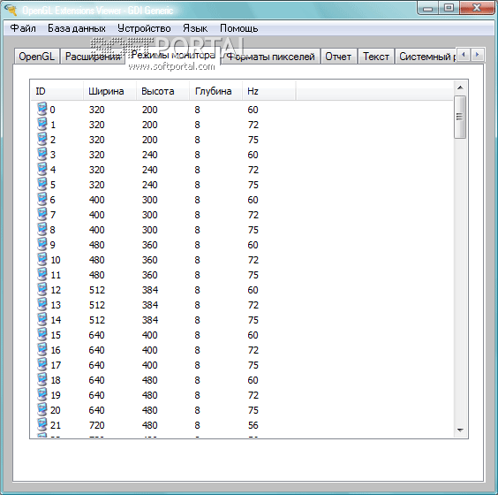The width and height of the screenshot is (498, 495).
Task: Click the monitor icon of mode ID 9
Action: click(41, 244)
